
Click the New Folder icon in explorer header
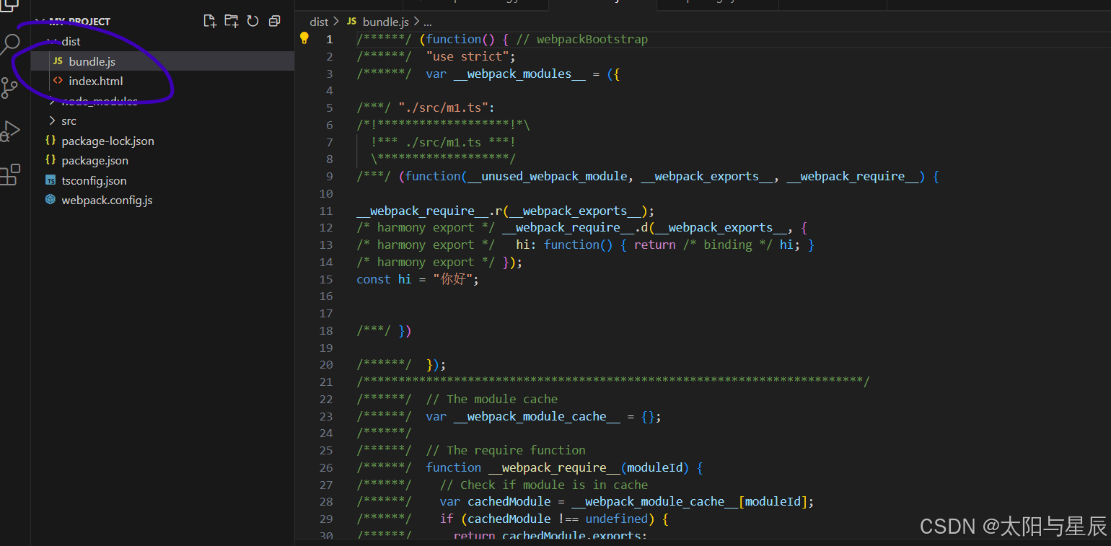point(231,21)
